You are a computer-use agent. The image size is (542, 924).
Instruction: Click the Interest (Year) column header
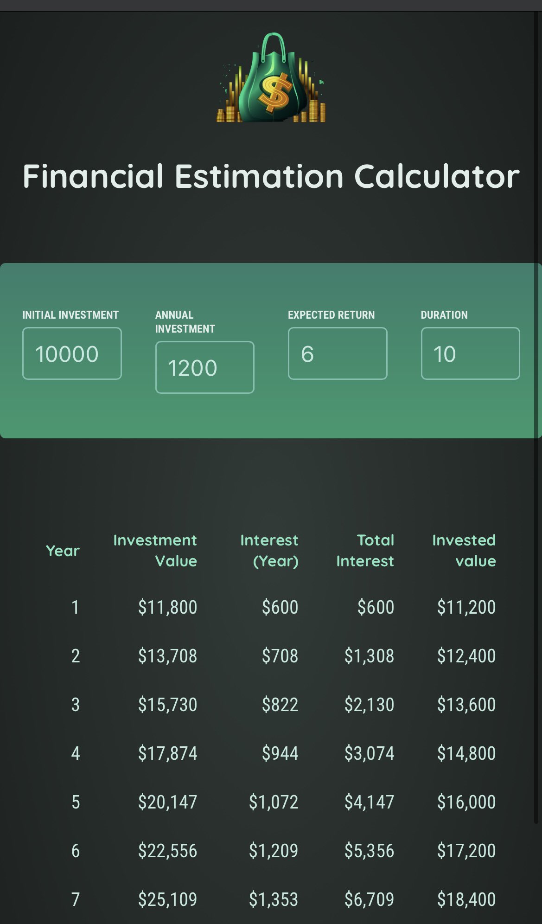point(270,551)
